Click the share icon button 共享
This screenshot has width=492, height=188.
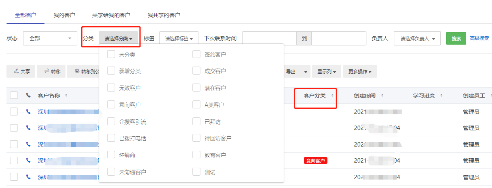point(21,71)
